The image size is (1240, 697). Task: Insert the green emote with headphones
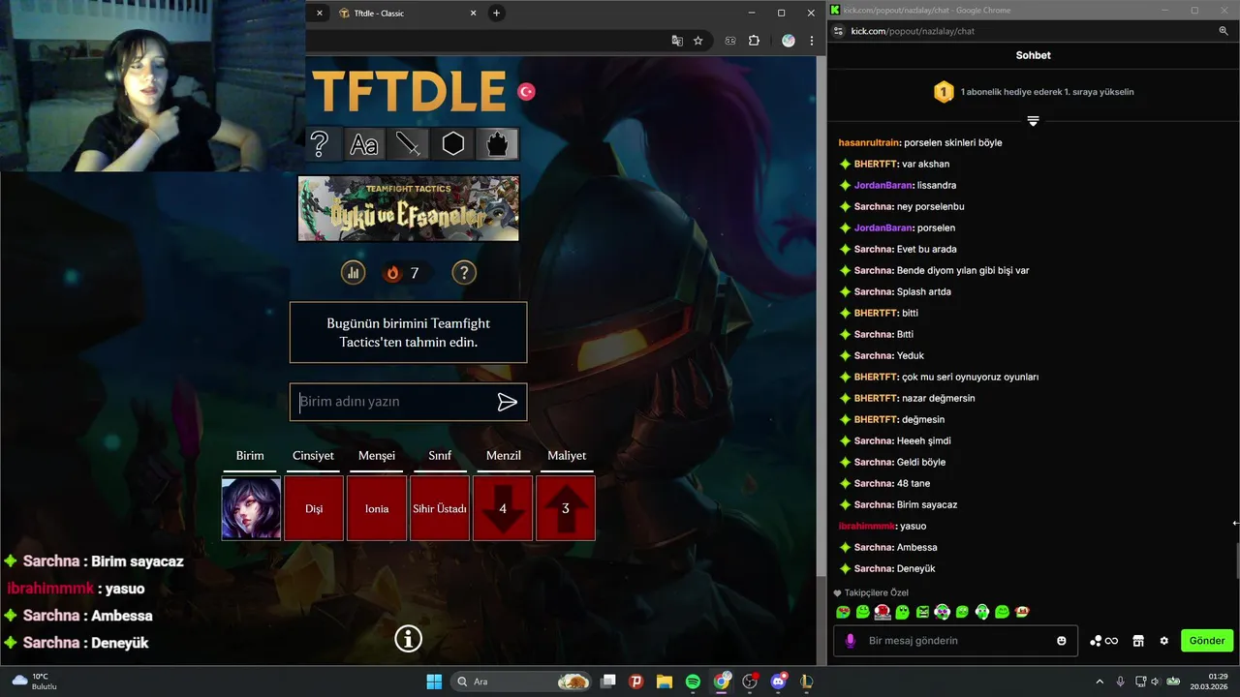pos(982,612)
